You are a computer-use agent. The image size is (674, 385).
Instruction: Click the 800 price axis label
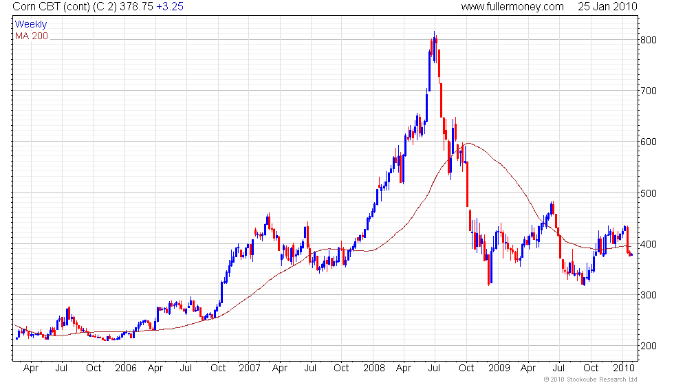tap(648, 40)
